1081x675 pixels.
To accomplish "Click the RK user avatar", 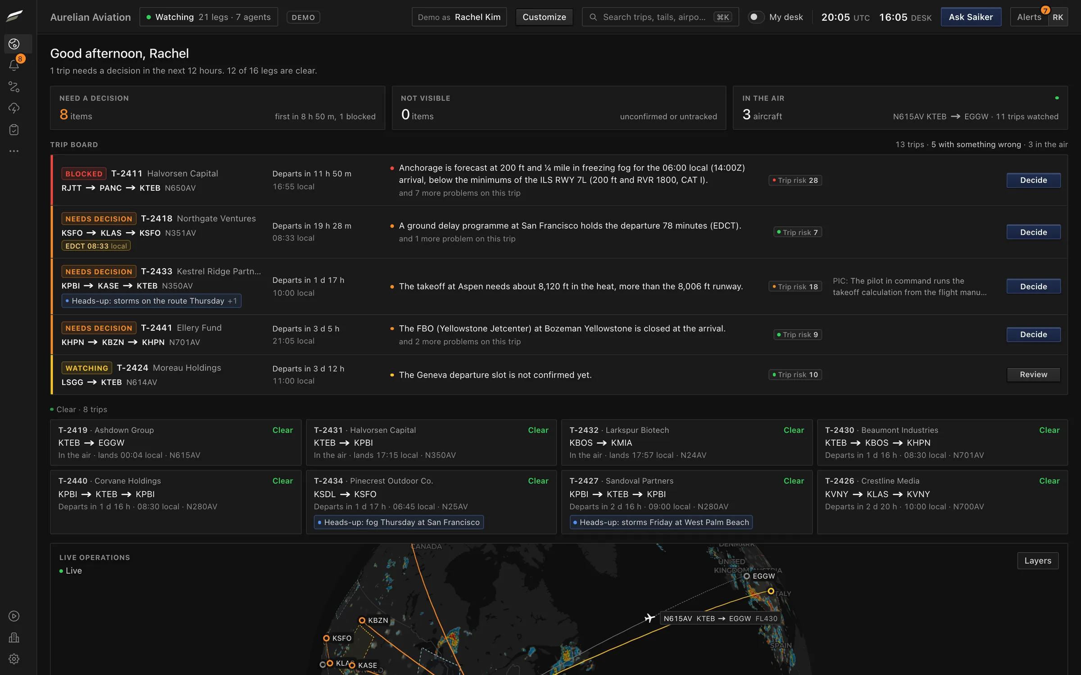I will [x=1058, y=17].
